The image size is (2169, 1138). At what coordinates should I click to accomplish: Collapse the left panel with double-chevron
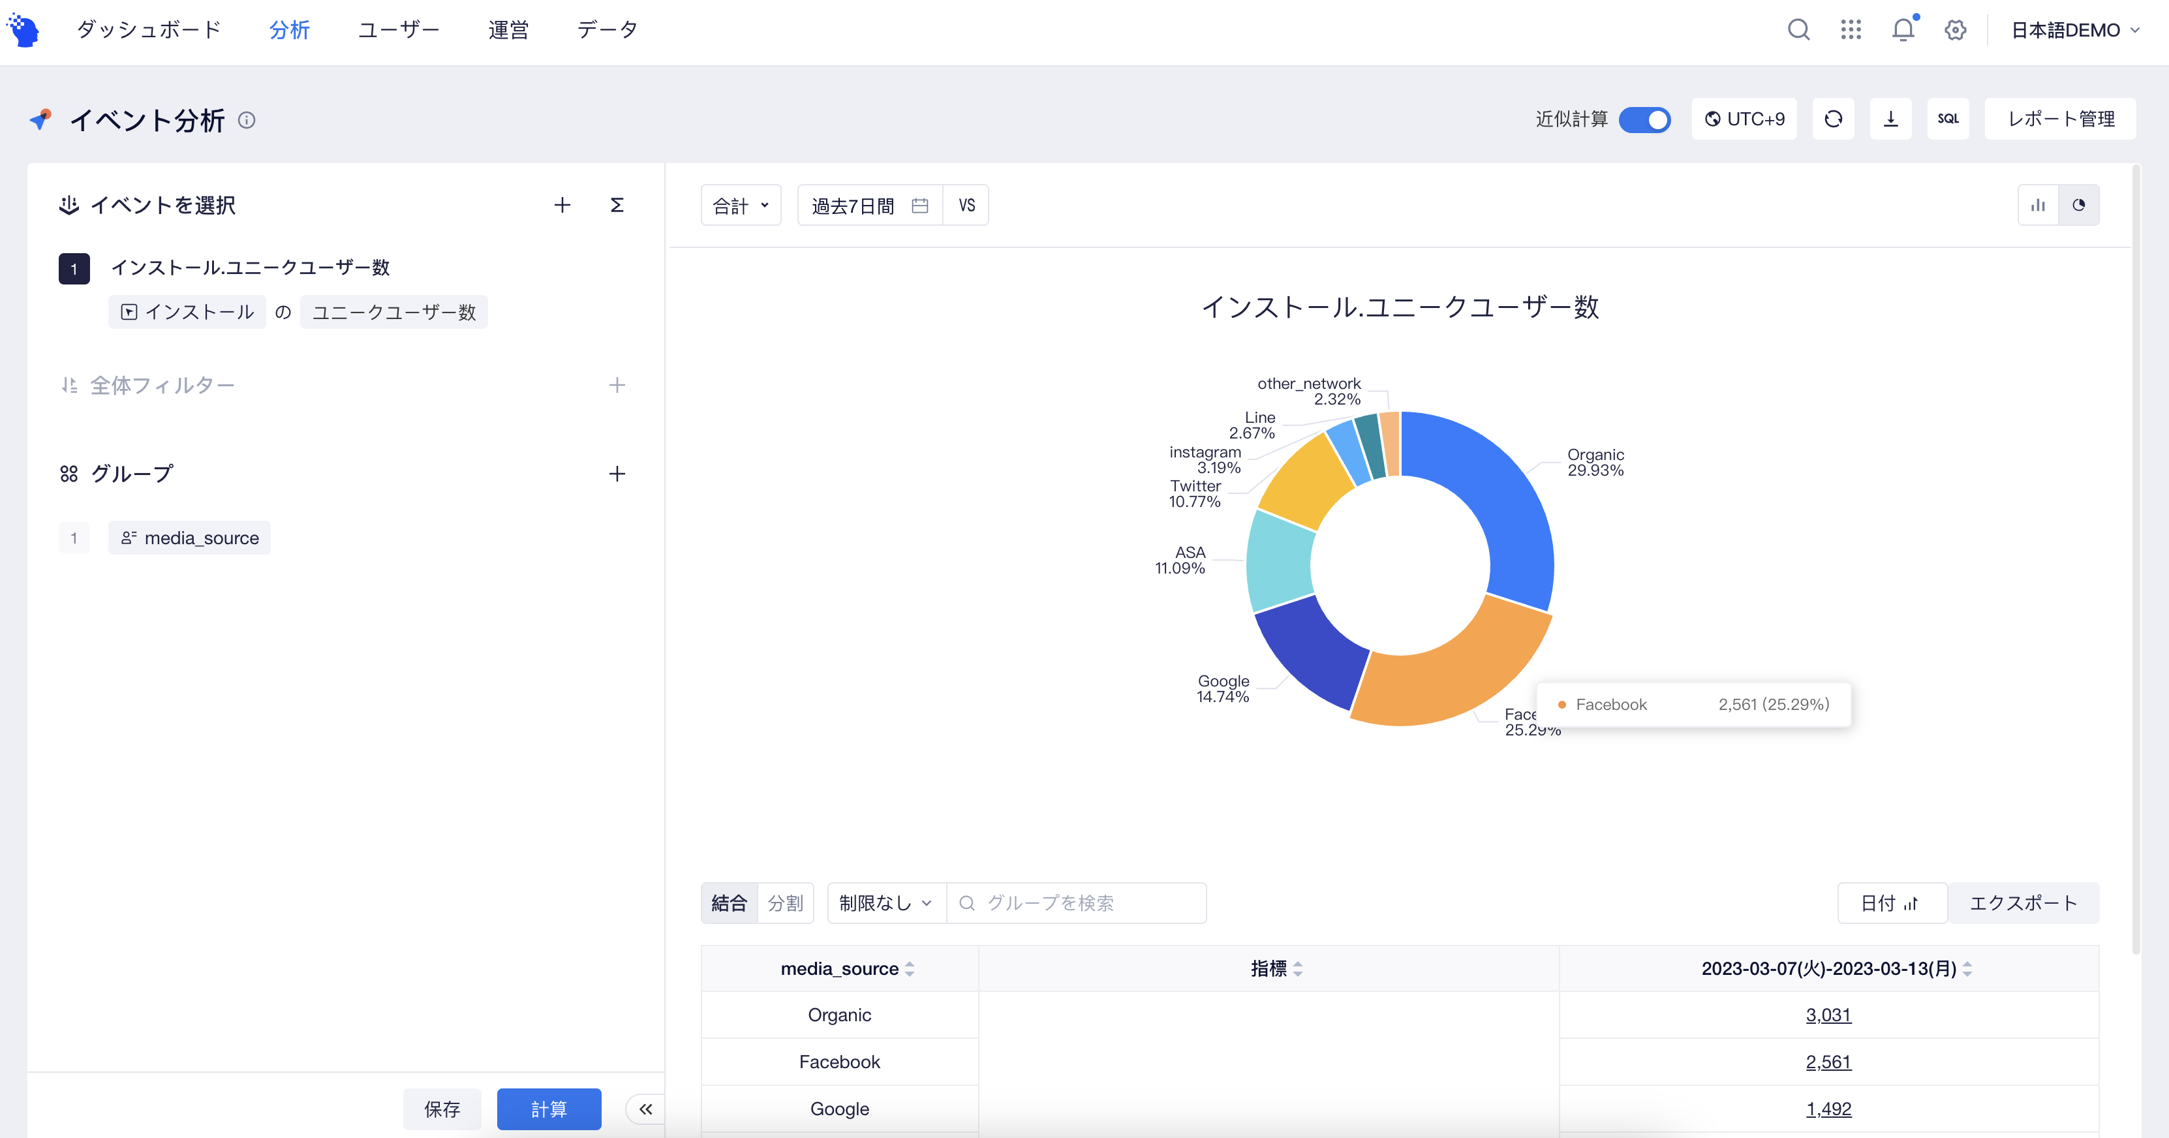pos(645,1109)
